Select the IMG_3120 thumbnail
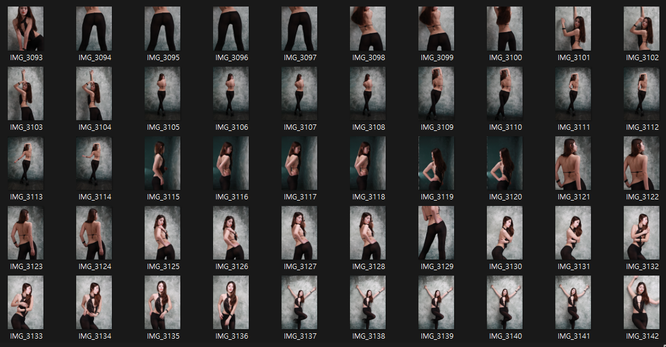 click(x=505, y=163)
